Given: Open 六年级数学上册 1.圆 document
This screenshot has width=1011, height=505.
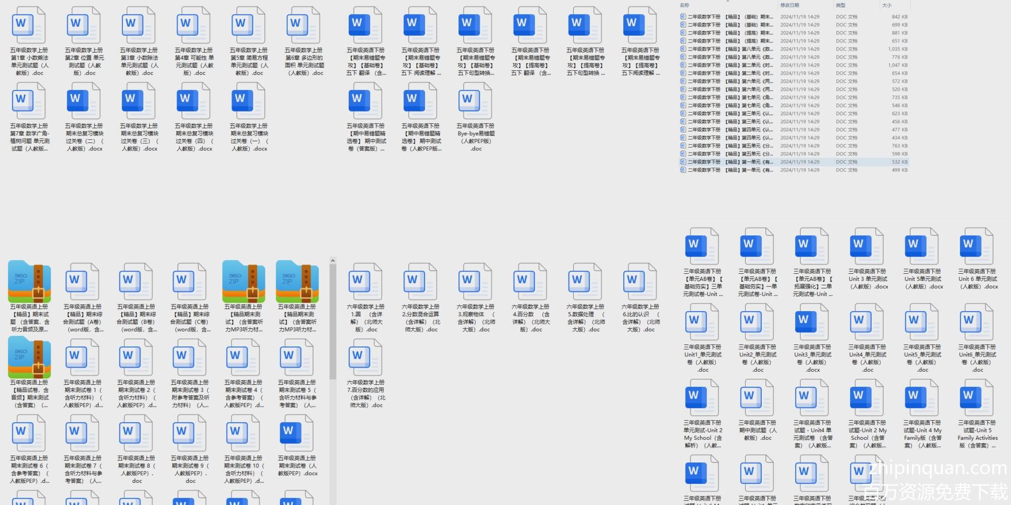Looking at the screenshot, I should coord(365,283).
